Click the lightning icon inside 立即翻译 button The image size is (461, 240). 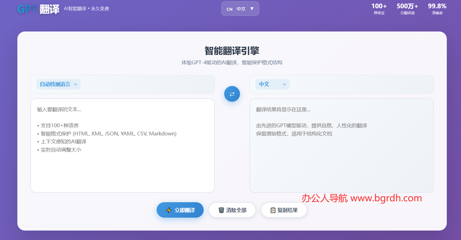click(x=168, y=210)
